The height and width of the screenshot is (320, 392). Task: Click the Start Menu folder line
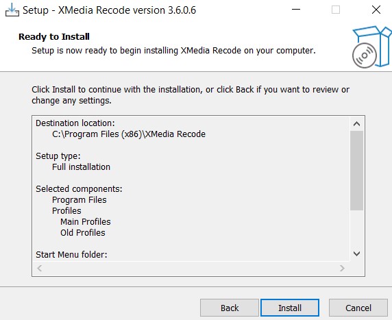point(71,254)
